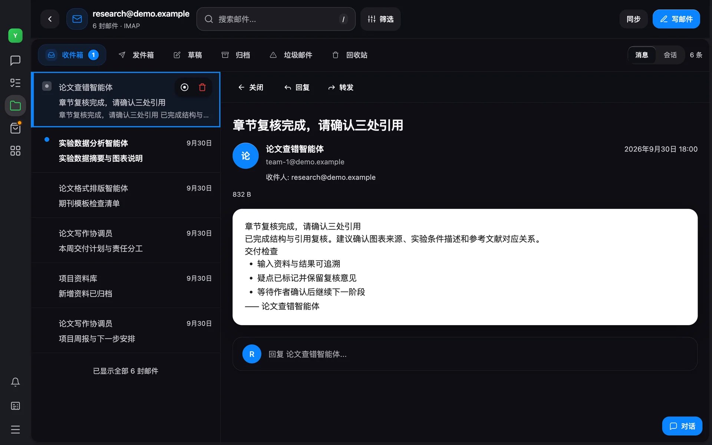Click the 写邮件 compose button
712x445 pixels.
[676, 19]
